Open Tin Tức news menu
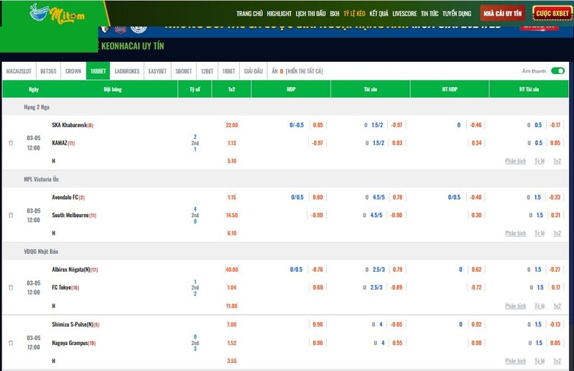 (430, 14)
